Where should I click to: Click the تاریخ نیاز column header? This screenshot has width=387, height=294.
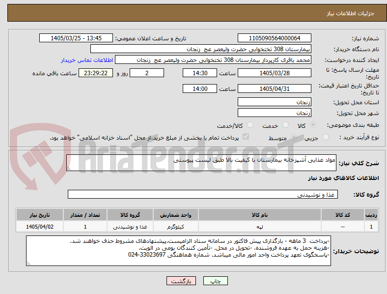(x=40, y=215)
